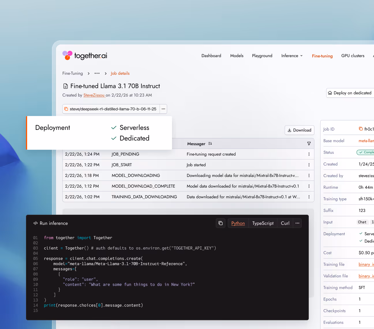
Task: Open more options beside model name
Action: tap(163, 109)
